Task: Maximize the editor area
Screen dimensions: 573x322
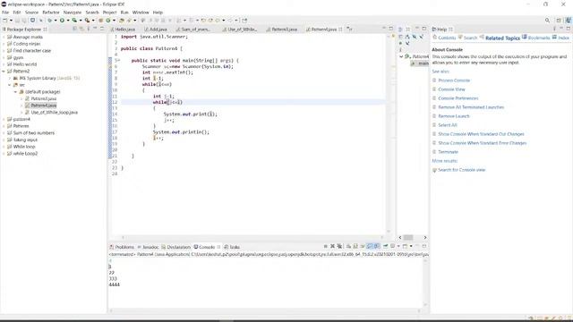Action: pos(391,29)
